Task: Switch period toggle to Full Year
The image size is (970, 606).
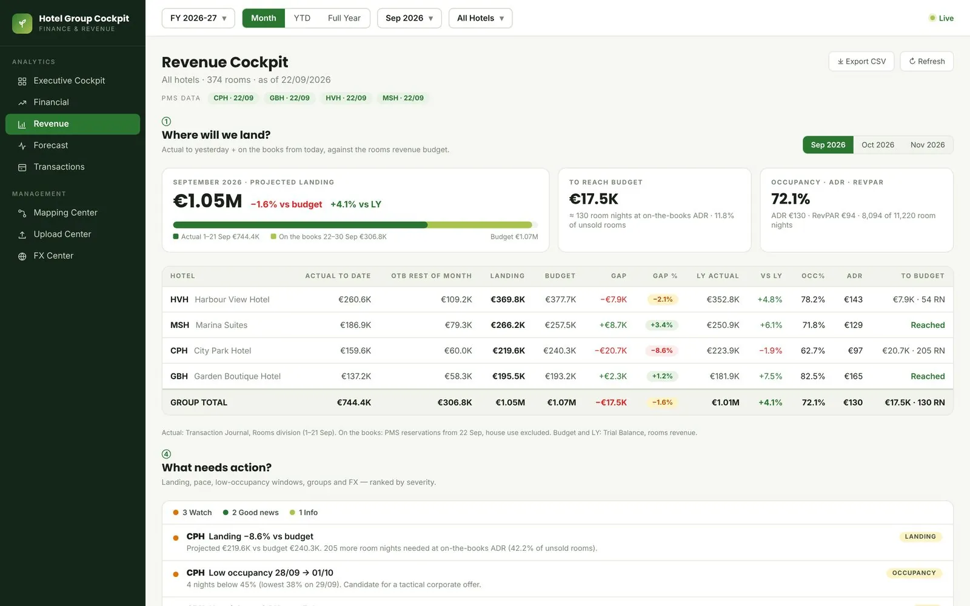Action: (344, 18)
